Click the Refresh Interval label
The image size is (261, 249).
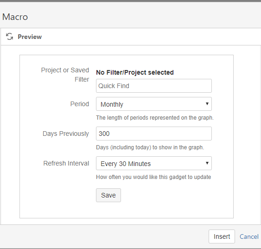(66, 163)
